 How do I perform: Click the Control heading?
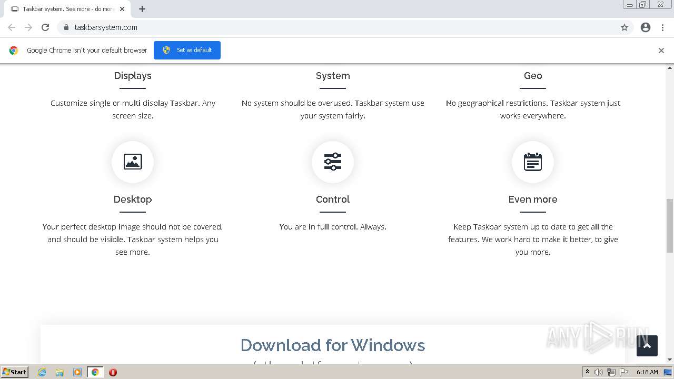click(x=333, y=200)
